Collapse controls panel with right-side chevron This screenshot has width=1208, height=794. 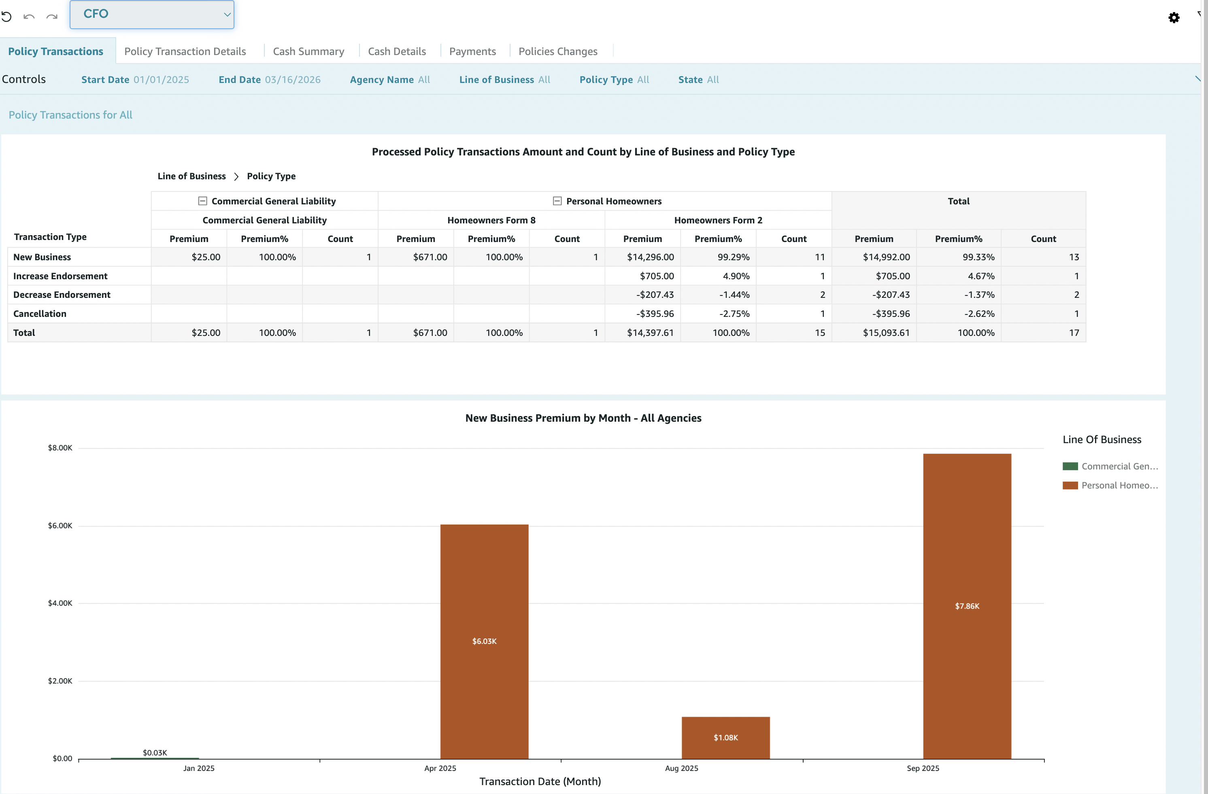(x=1198, y=79)
